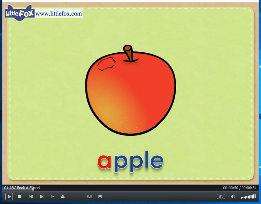Toggle GPU hardware acceleration
Image resolution: width=261 pixels, height=204 pixels.
pos(221,197)
